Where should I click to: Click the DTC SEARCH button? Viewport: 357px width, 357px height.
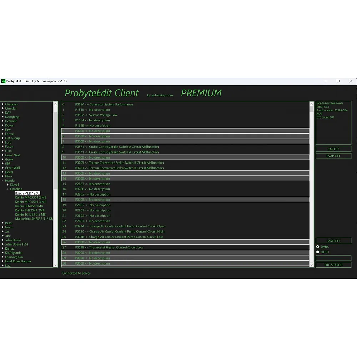333,265
